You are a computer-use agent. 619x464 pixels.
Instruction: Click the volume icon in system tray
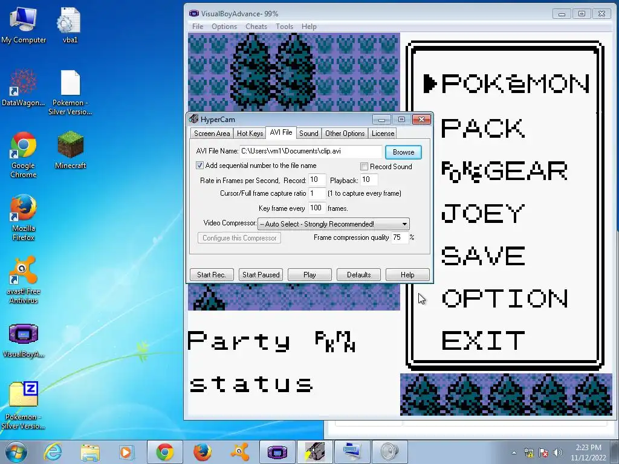pyautogui.click(x=558, y=453)
